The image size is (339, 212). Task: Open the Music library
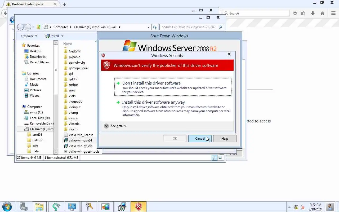[34, 85]
